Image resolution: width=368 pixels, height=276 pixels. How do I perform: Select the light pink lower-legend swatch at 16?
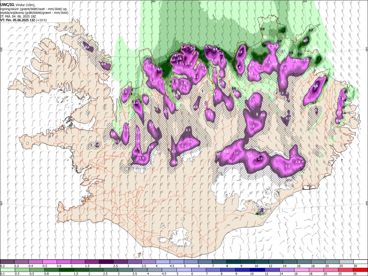301,270
